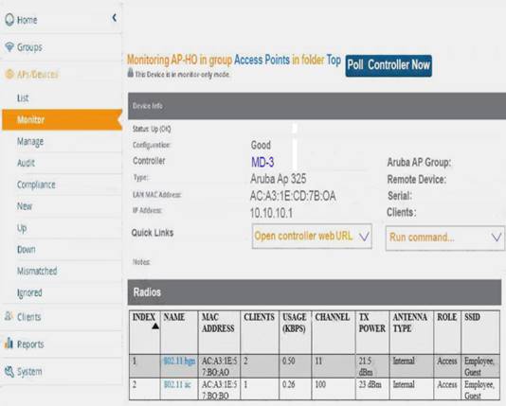Viewport: 506px width, 406px height.
Task: Click the Reports bar chart icon
Action: (9, 344)
